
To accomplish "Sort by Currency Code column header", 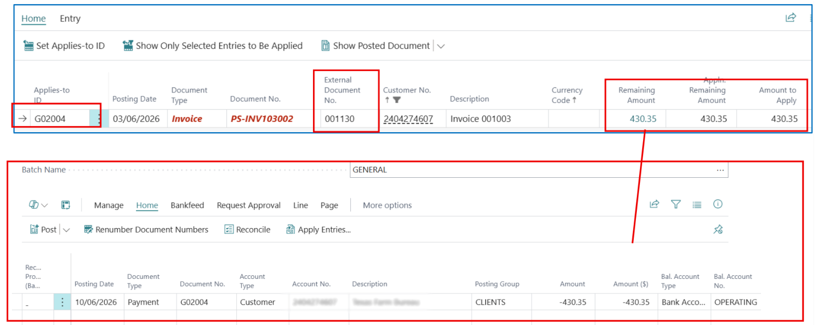I will (567, 95).
